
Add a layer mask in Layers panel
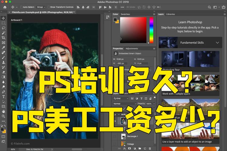click(x=130, y=149)
